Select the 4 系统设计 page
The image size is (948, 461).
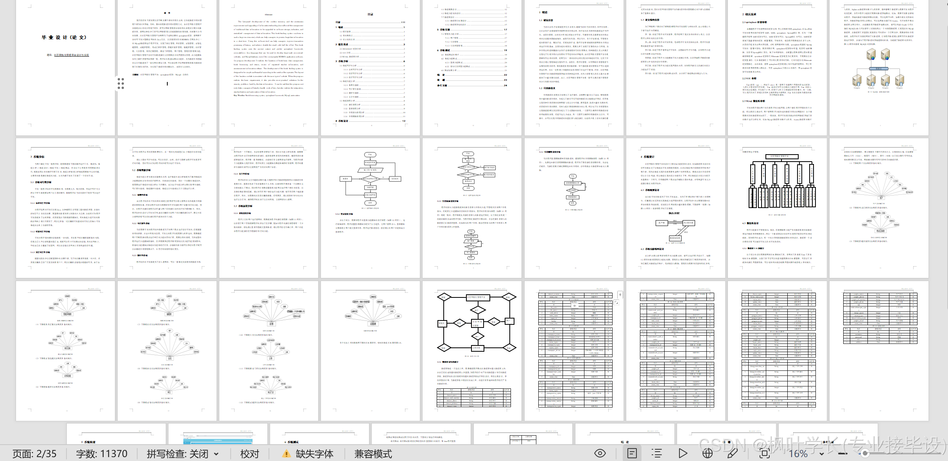point(676,208)
